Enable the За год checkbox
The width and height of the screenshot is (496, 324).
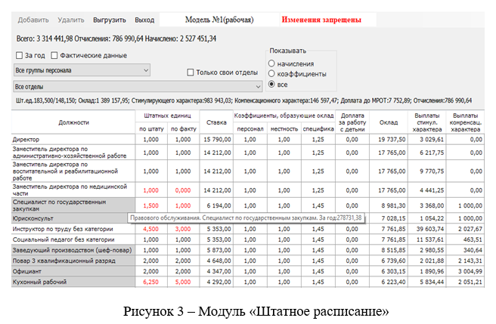pyautogui.click(x=20, y=55)
